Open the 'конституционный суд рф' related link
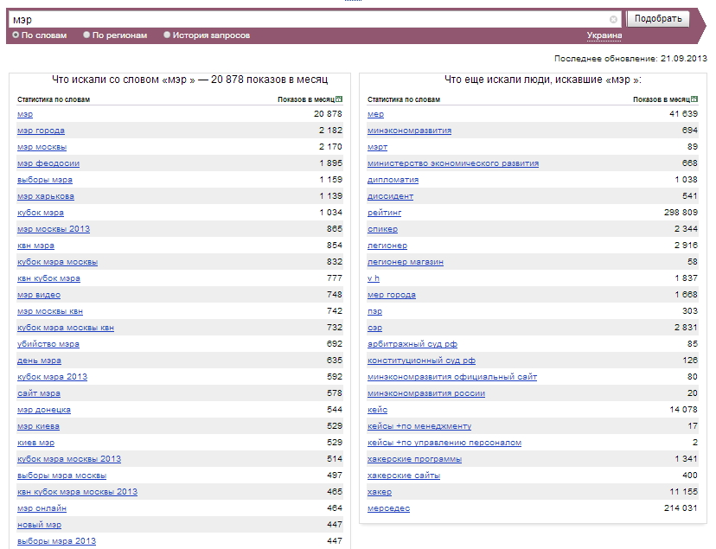This screenshot has width=716, height=549. click(x=421, y=361)
